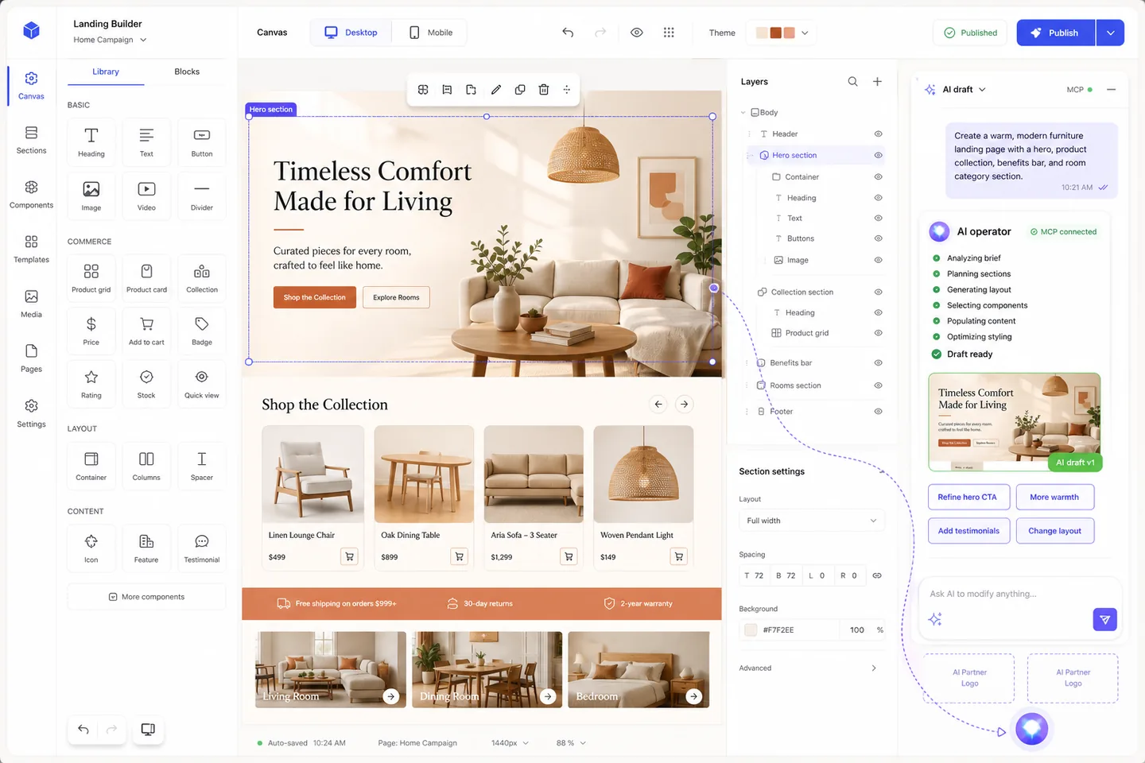Open the Components sidebar icon
The height and width of the screenshot is (763, 1145).
coord(31,194)
